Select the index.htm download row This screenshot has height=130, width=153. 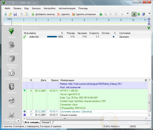(87, 37)
